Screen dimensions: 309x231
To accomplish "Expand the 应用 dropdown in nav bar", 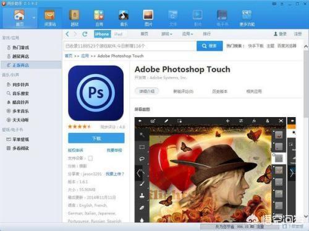I will (x=187, y=34).
